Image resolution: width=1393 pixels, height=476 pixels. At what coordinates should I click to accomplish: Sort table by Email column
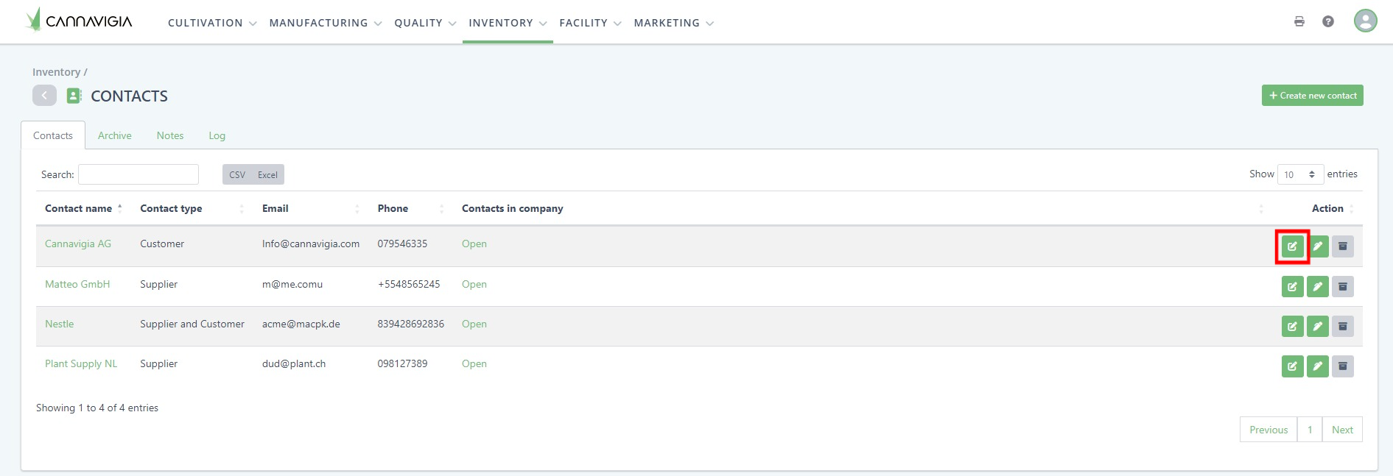pos(276,208)
